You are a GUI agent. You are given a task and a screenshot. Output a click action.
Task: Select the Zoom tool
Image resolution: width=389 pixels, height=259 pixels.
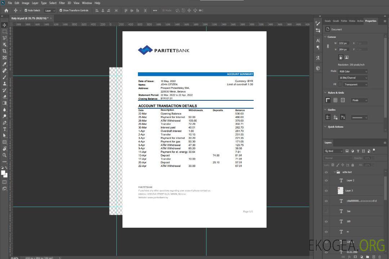point(5,155)
